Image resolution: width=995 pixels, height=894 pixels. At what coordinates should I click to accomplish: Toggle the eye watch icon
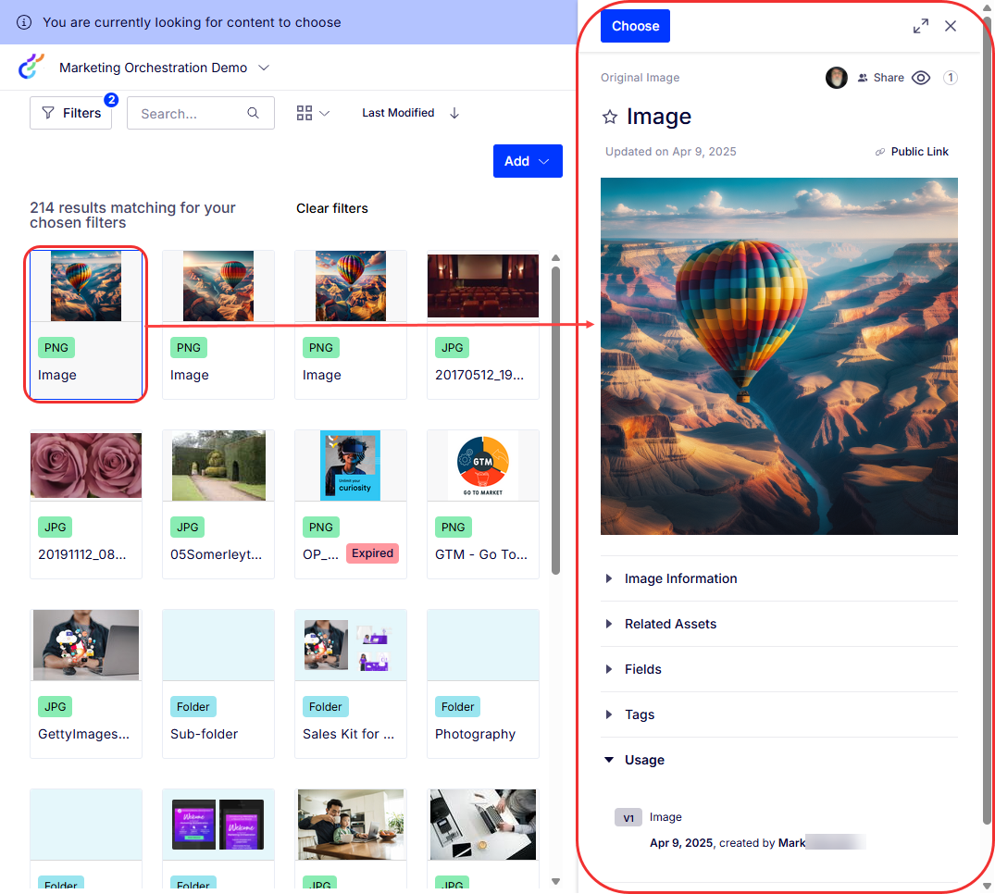pyautogui.click(x=921, y=78)
